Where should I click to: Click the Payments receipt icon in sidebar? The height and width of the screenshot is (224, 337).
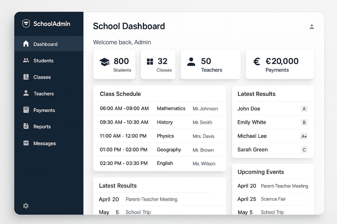26,110
